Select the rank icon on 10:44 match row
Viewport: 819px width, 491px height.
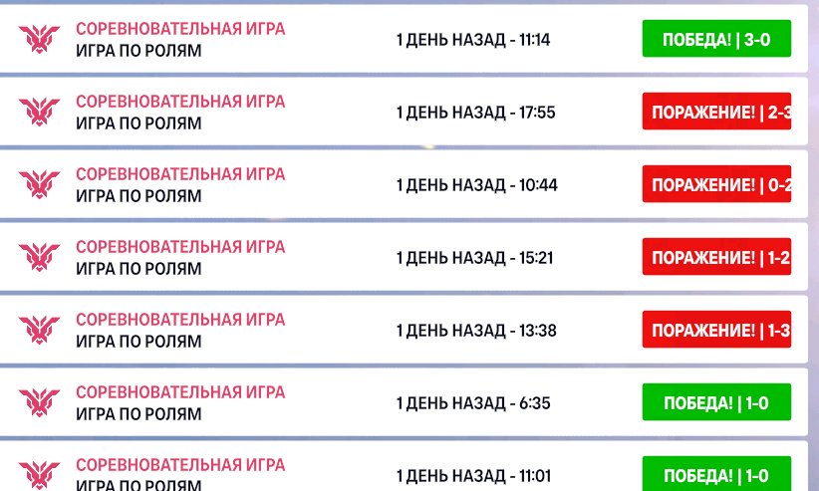39,184
